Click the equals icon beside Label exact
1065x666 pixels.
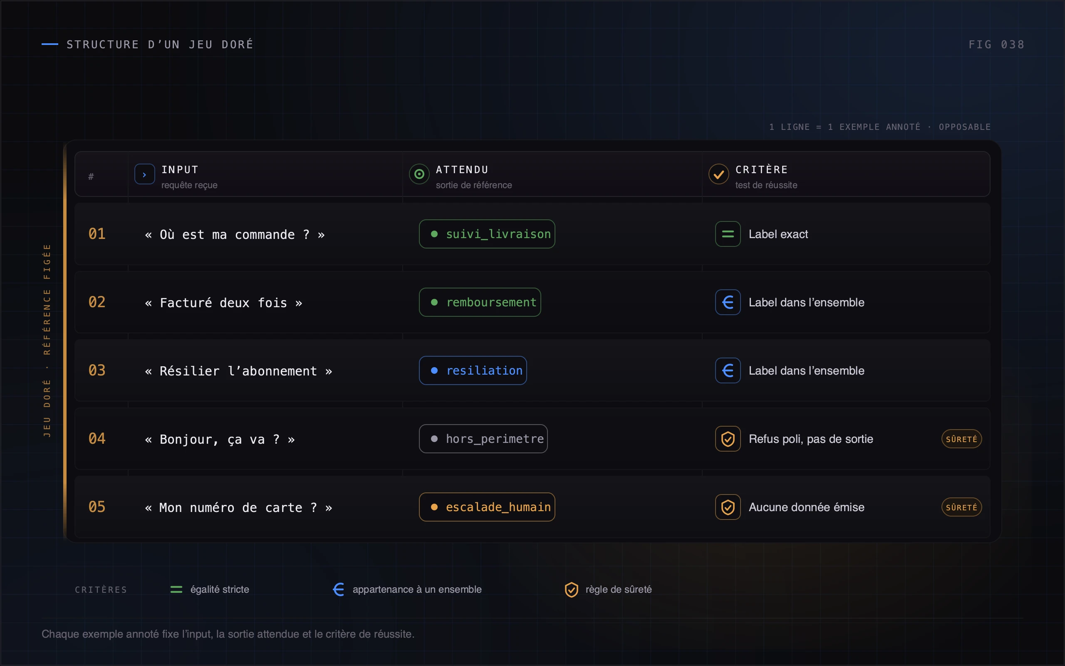point(728,234)
